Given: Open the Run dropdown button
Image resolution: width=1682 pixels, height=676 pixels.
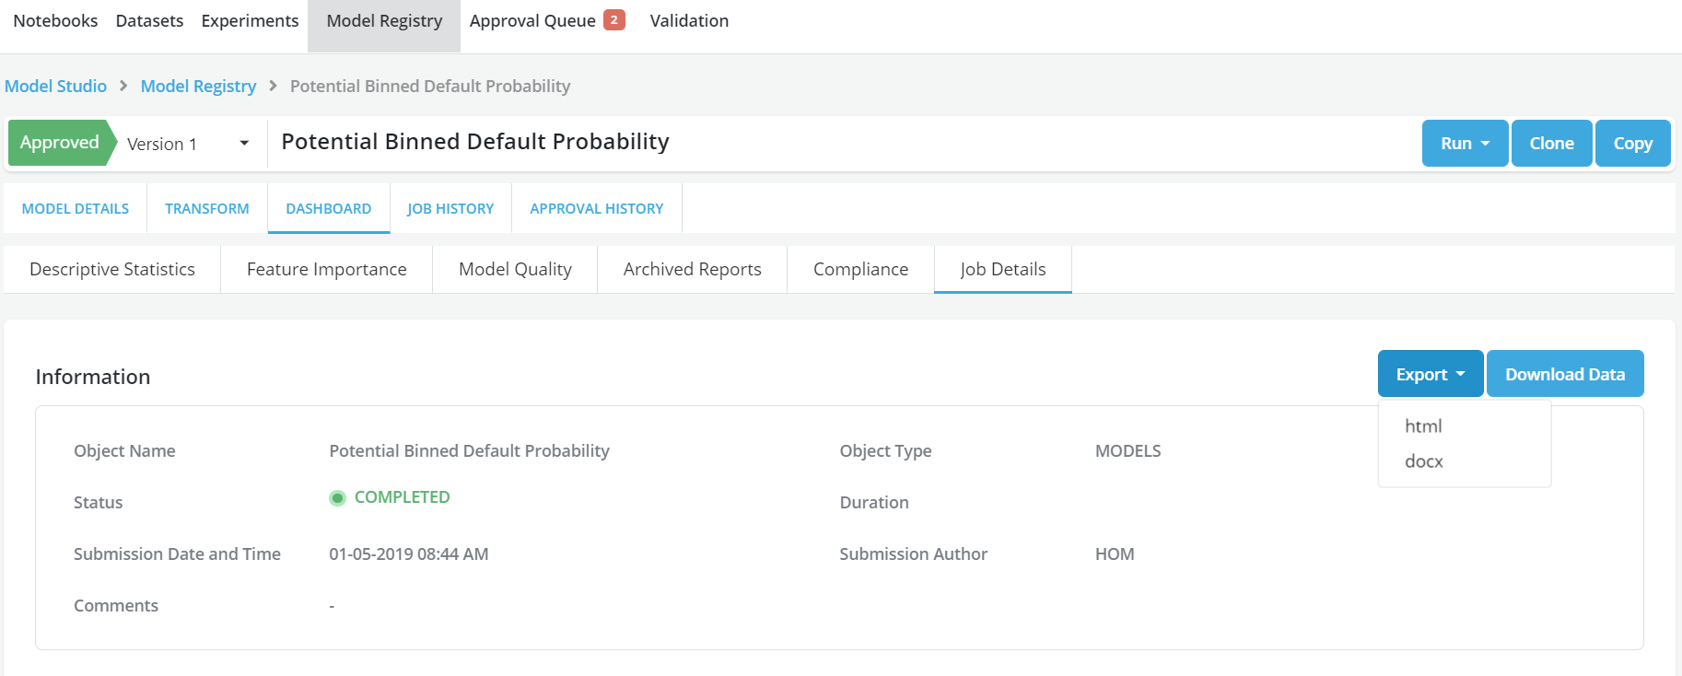Looking at the screenshot, I should click(x=1464, y=143).
